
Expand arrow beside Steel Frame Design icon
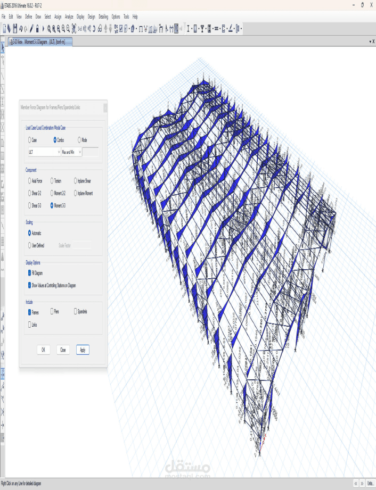tap(192, 29)
